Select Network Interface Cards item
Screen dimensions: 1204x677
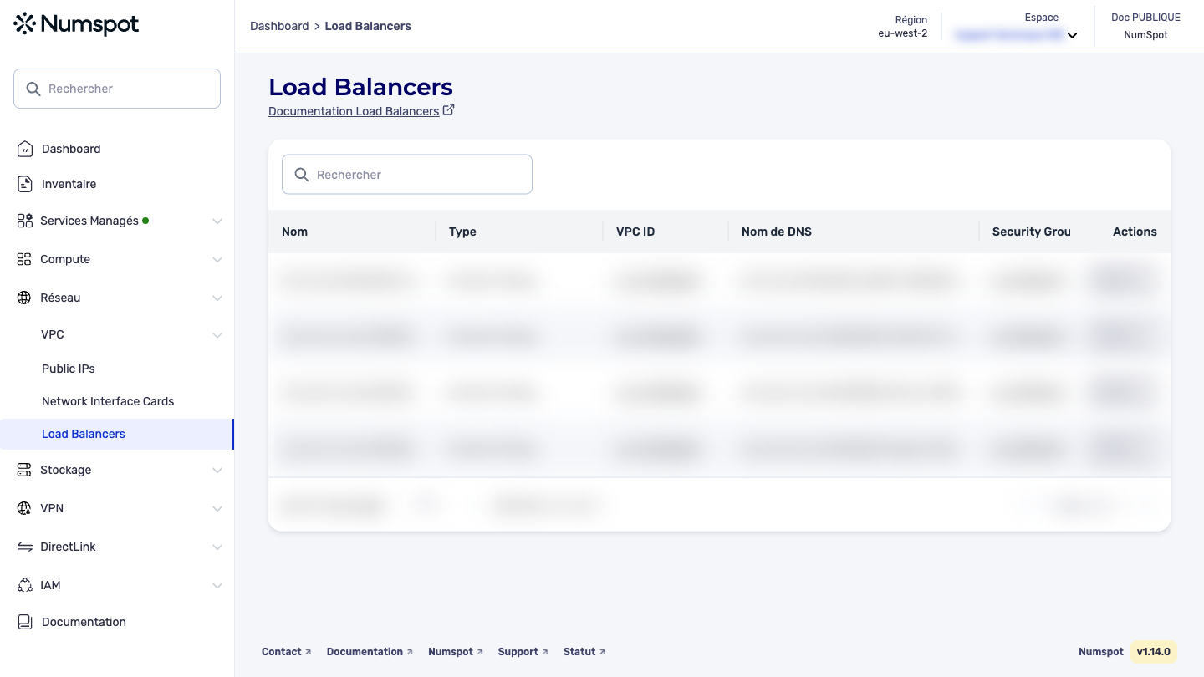(108, 401)
